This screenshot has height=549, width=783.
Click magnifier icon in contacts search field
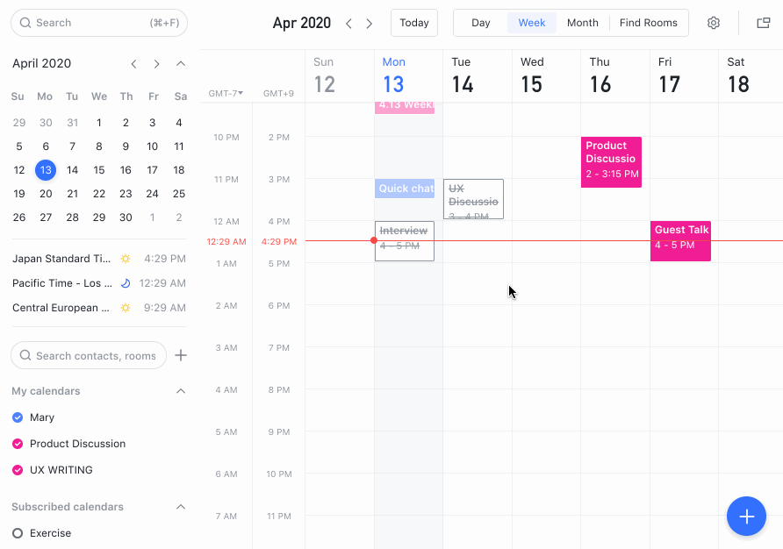(25, 355)
